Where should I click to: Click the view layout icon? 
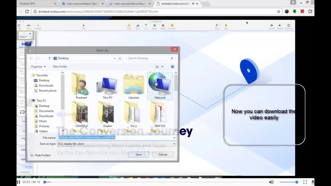[157, 67]
